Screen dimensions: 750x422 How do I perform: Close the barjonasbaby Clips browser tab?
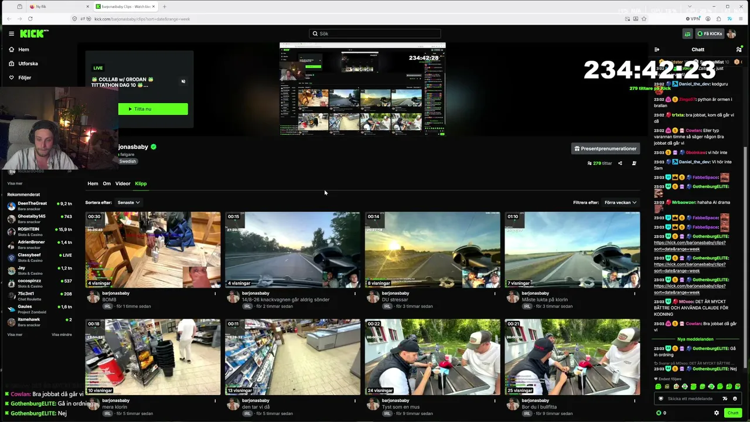point(154,6)
